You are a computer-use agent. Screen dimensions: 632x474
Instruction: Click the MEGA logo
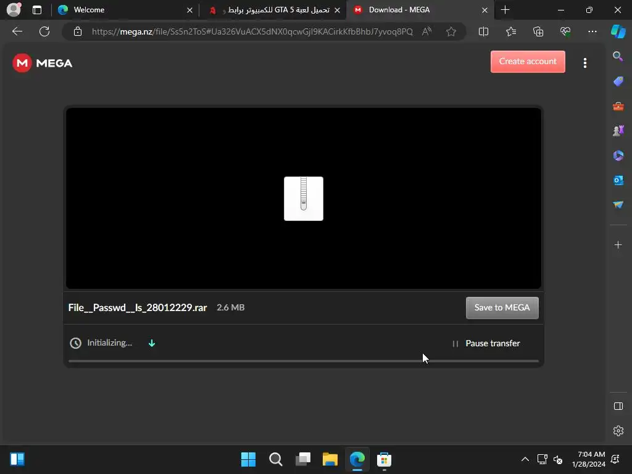point(43,64)
